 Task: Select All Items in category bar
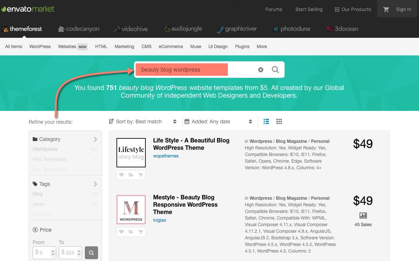point(13,47)
